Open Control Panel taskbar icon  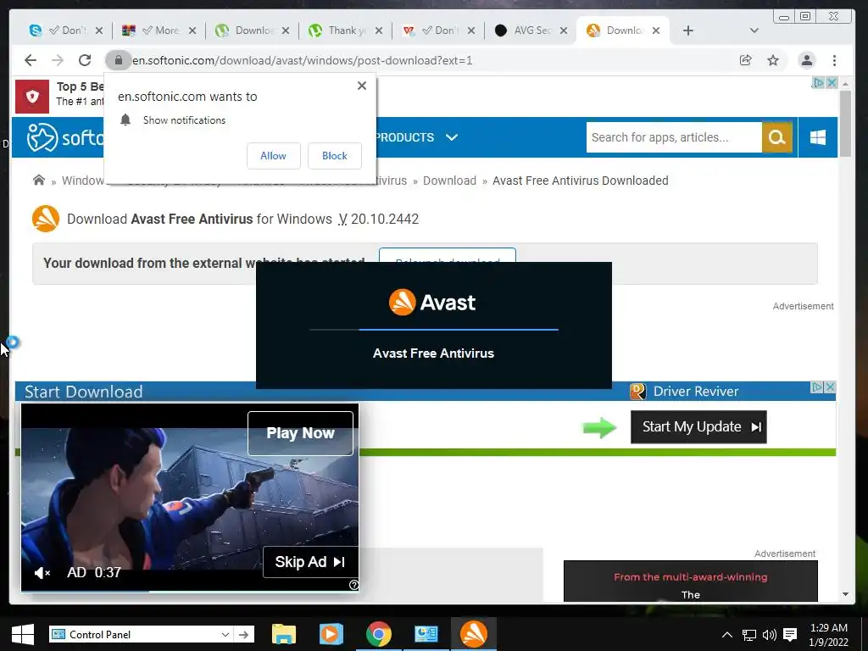click(426, 634)
